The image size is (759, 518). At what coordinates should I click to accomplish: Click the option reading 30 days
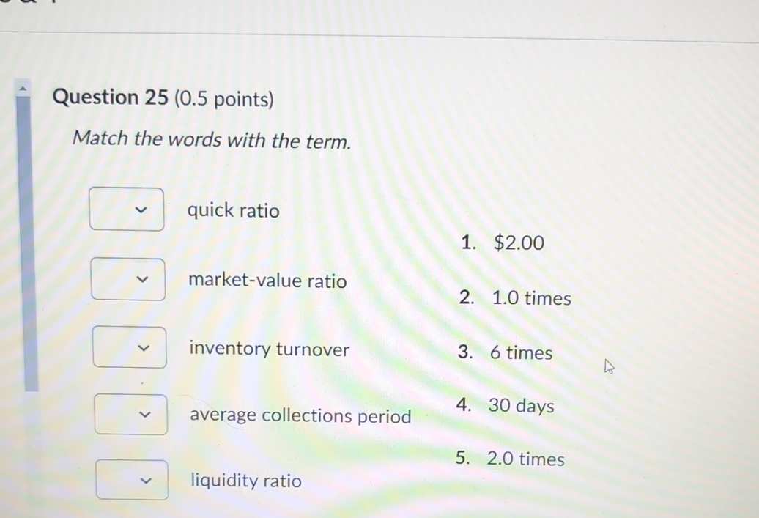point(522,406)
